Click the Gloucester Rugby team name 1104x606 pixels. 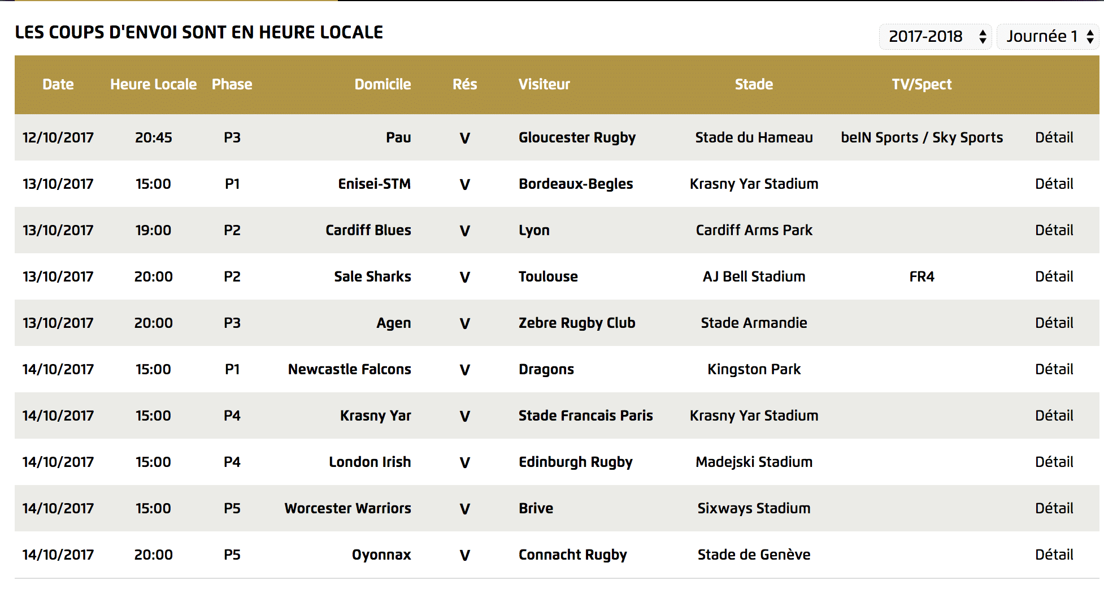click(577, 137)
